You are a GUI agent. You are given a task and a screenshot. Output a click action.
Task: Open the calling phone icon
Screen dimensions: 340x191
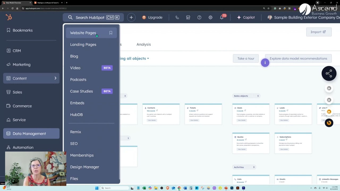(177, 18)
